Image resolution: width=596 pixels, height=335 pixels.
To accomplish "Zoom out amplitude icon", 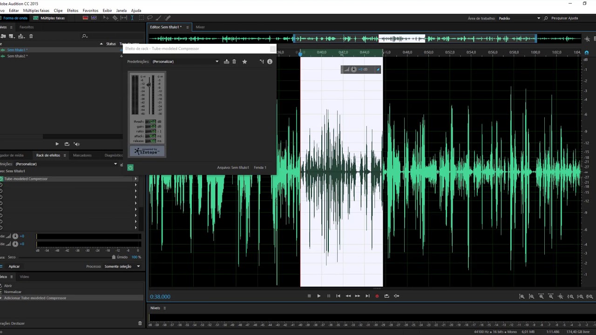I will [x=531, y=296].
